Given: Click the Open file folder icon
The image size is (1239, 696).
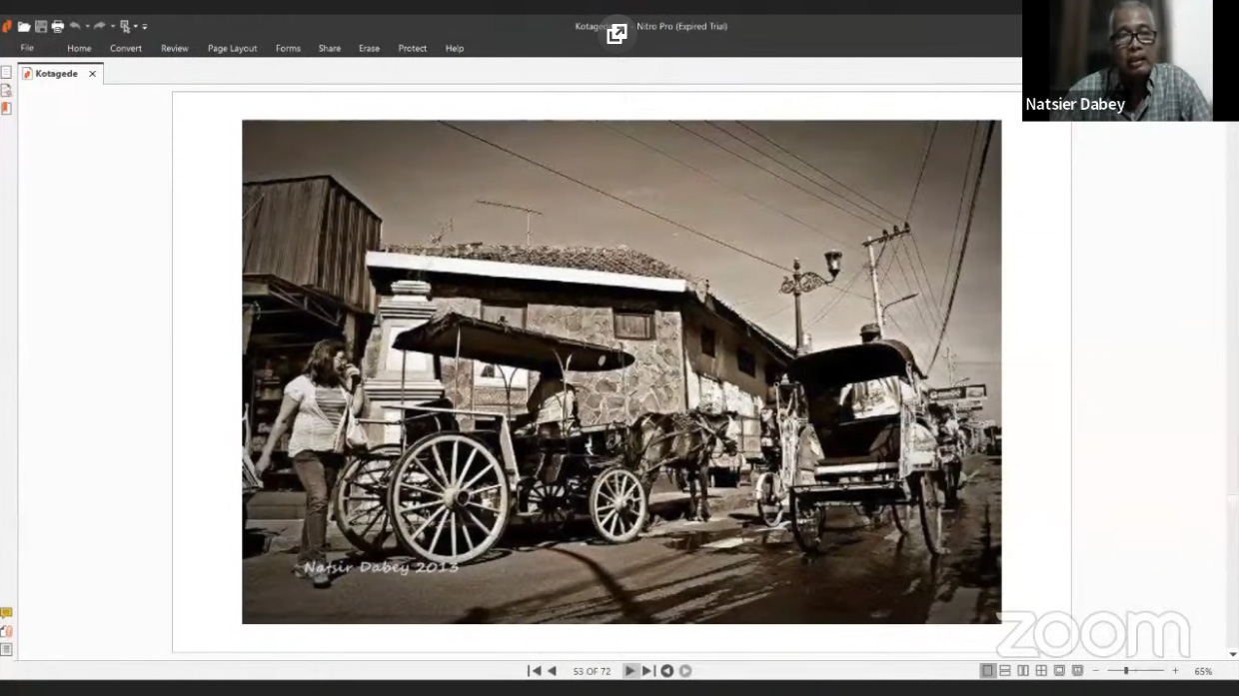Looking at the screenshot, I should coord(24,27).
